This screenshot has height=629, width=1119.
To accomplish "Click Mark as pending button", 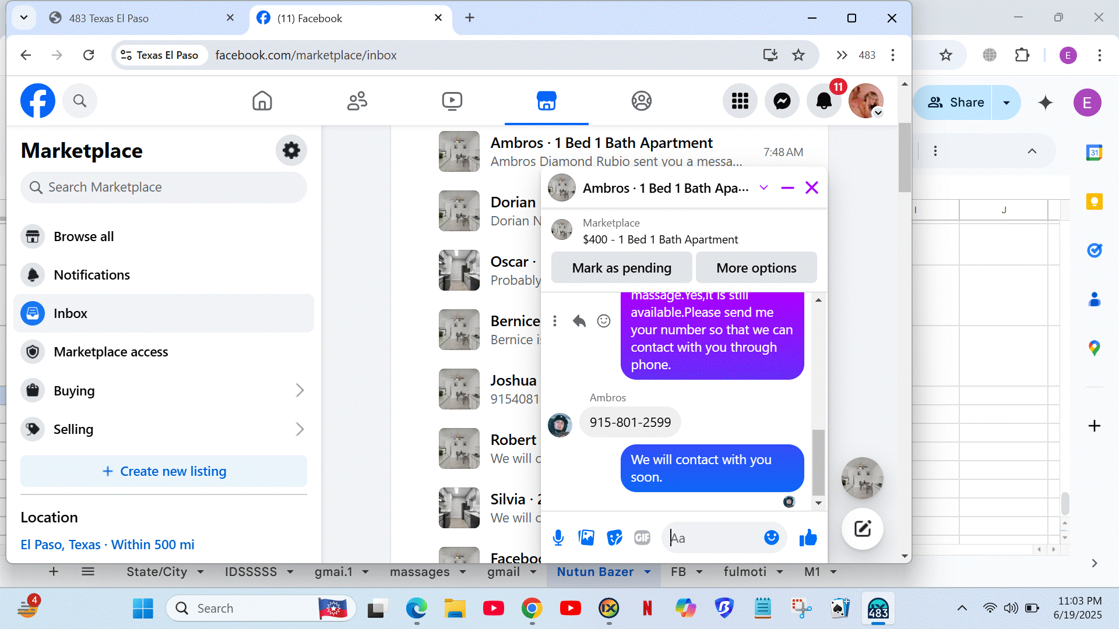I will pos(621,268).
